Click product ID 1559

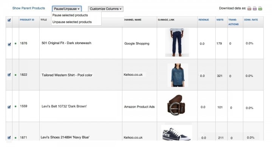[x=23, y=106]
